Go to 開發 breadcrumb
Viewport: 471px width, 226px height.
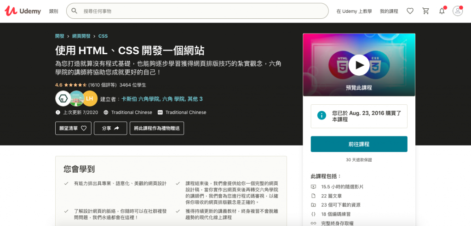pyautogui.click(x=59, y=36)
